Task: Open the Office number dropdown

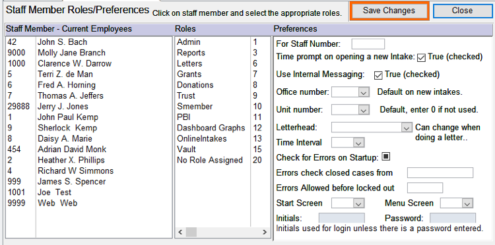Action: tap(364, 93)
